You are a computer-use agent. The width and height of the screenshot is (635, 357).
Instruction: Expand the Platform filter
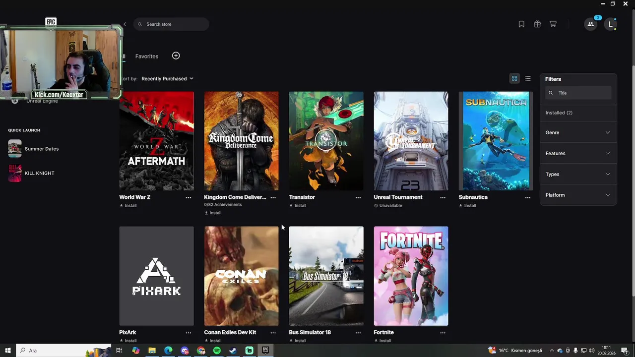pyautogui.click(x=578, y=195)
